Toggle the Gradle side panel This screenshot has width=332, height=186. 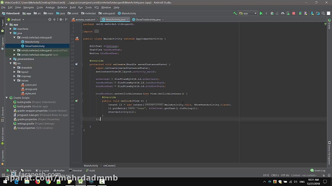pyautogui.click(x=329, y=25)
